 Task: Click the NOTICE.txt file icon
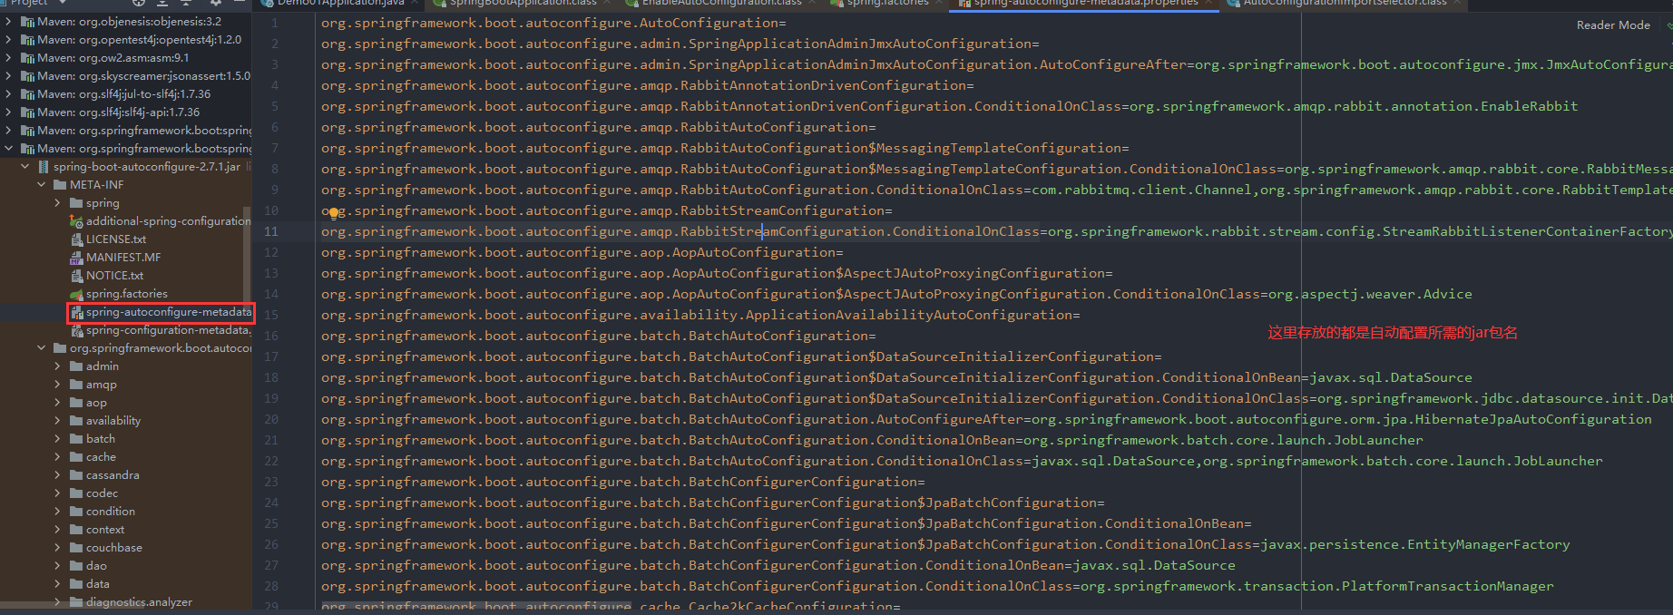[77, 276]
